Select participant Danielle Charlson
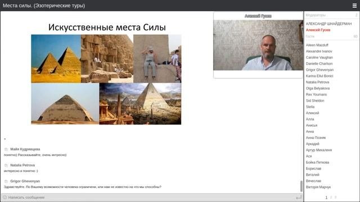 pos(319,63)
